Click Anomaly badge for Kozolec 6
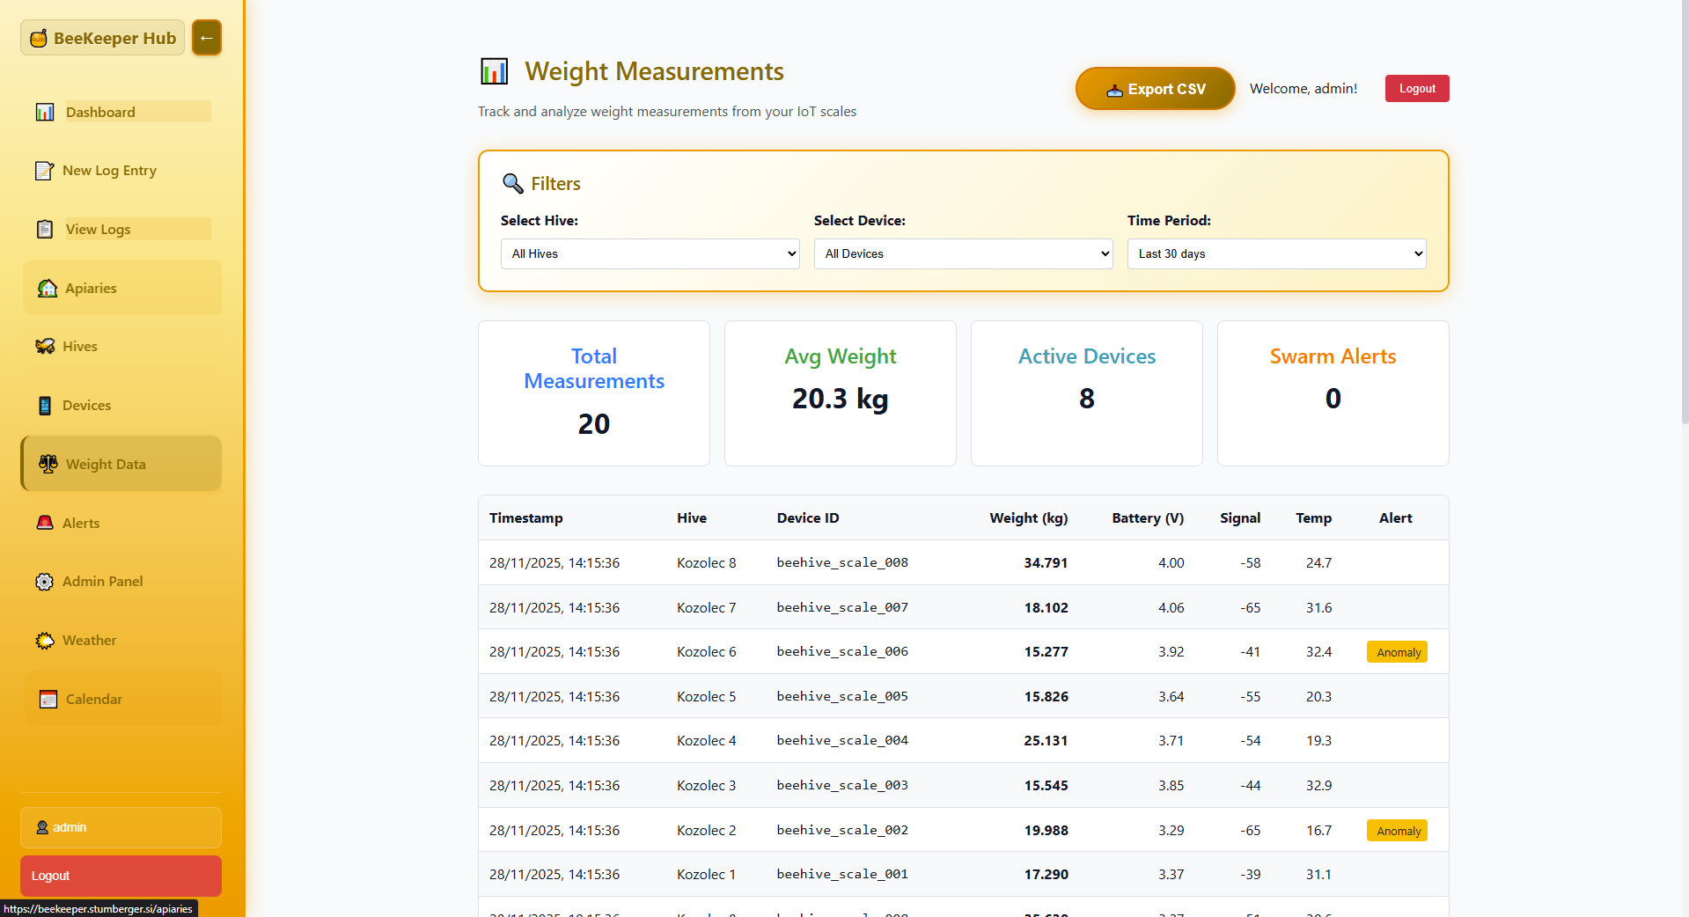Viewport: 1689px width, 917px height. (x=1397, y=652)
